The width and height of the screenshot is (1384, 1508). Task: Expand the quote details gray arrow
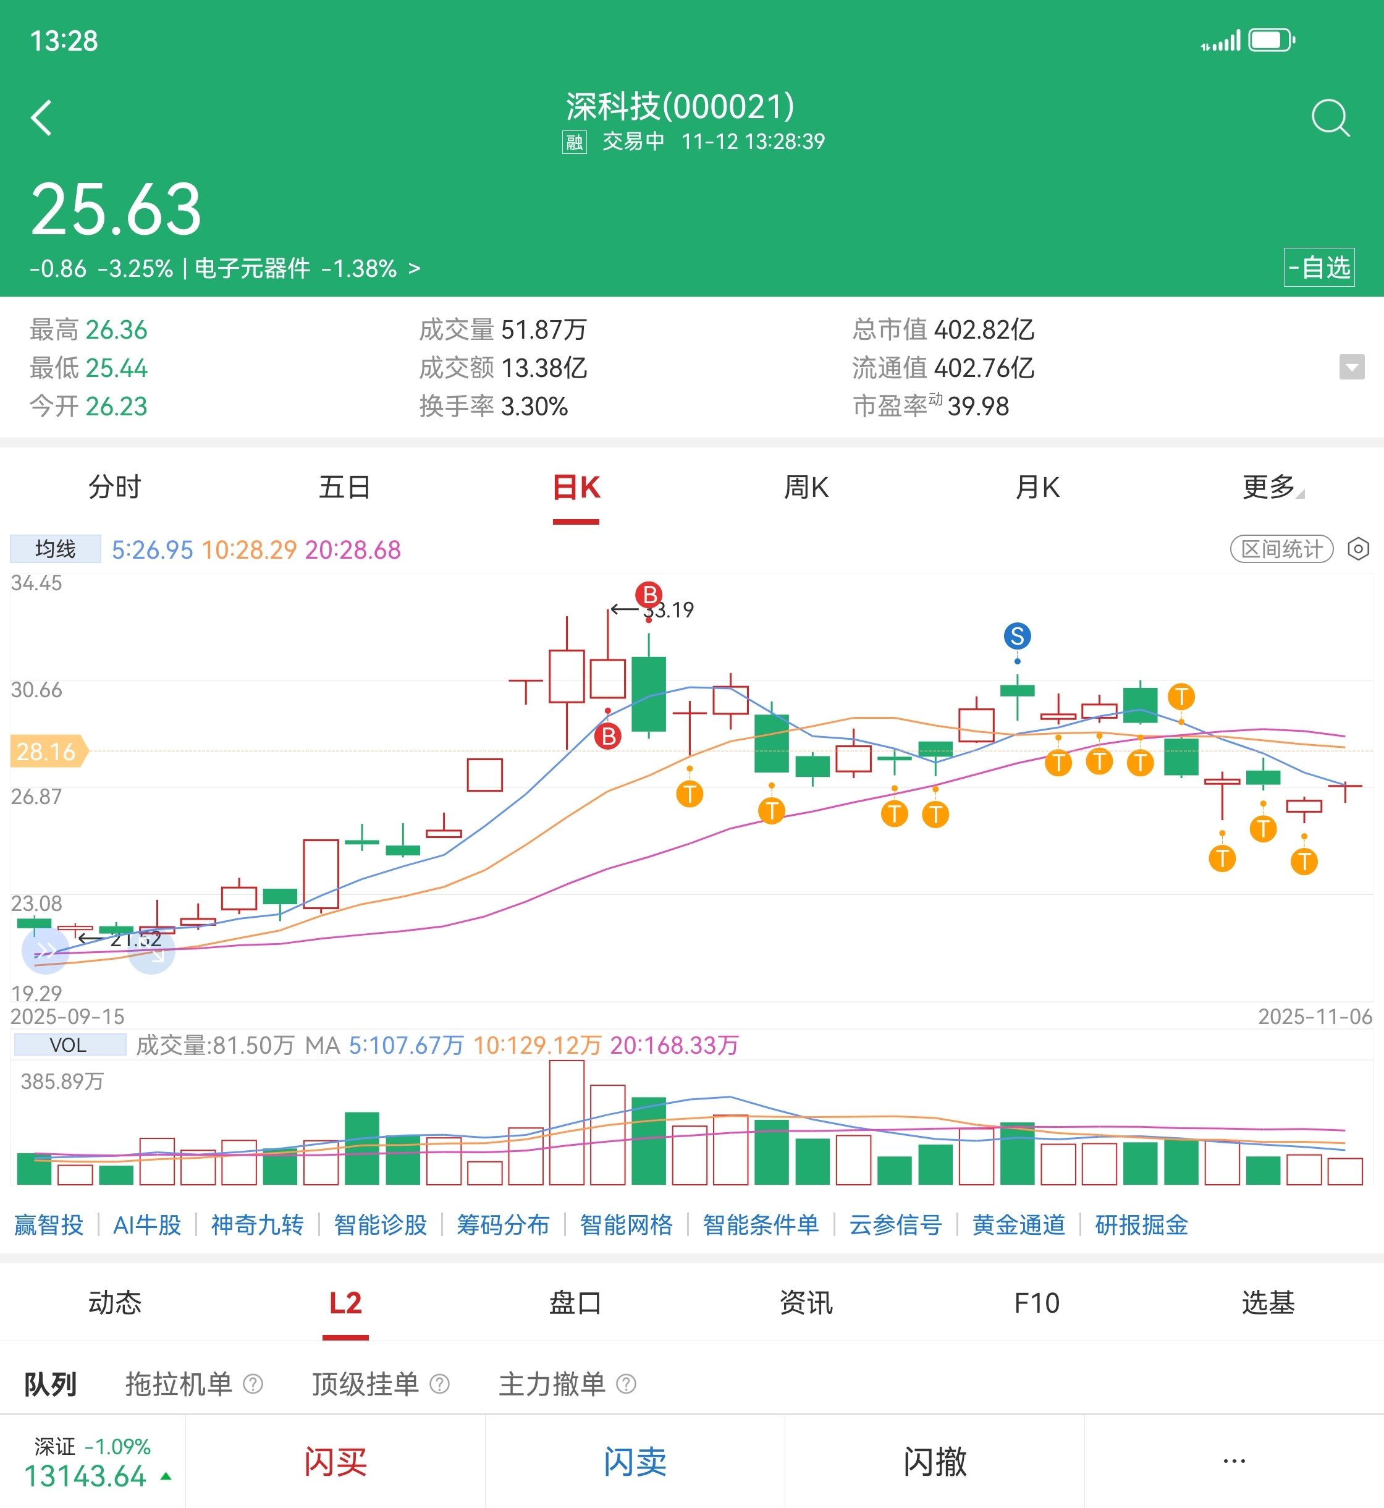[1351, 367]
